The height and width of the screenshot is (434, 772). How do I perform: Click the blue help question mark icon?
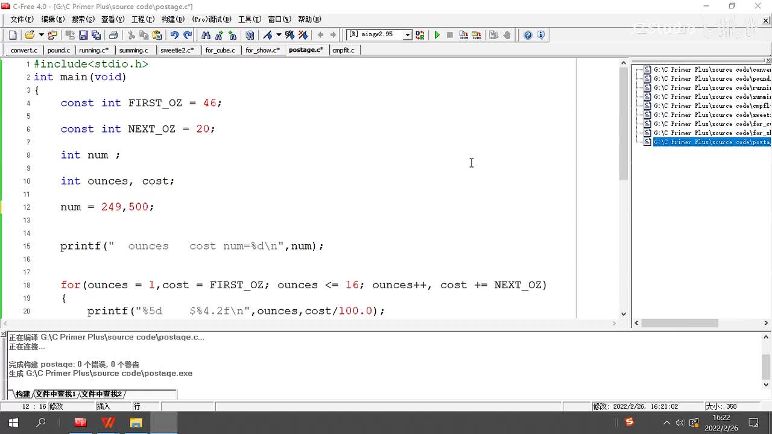click(x=528, y=35)
